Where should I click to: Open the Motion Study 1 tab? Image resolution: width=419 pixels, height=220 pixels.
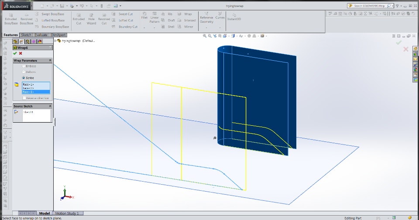67,213
